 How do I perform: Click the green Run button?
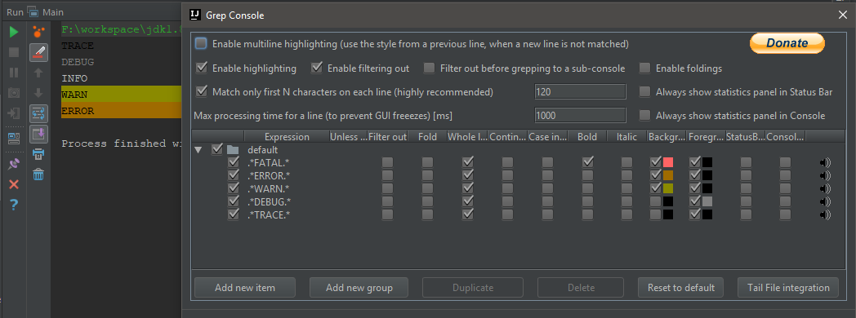pos(14,32)
